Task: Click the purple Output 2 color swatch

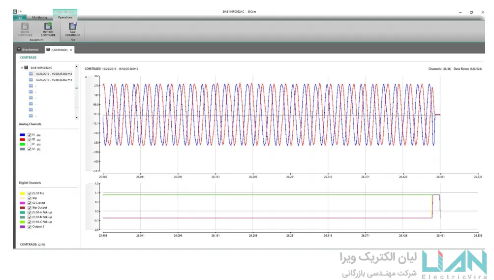Action: coord(22,226)
